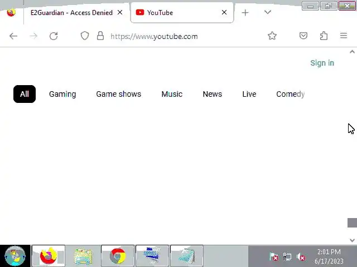Filter by Gaming chip
357x267 pixels.
click(62, 94)
